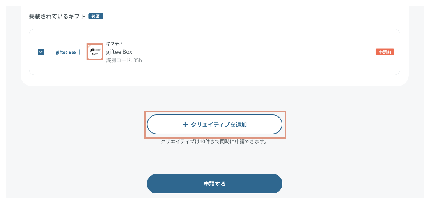Click the giftee Box gift title text
Viewport: 429px width, 204px height.
[x=119, y=52]
